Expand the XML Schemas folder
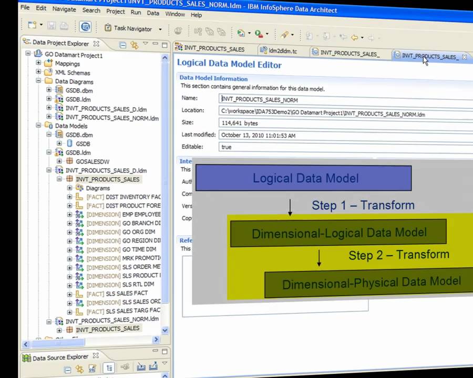Screen dimensions: 473x378 pos(38,71)
